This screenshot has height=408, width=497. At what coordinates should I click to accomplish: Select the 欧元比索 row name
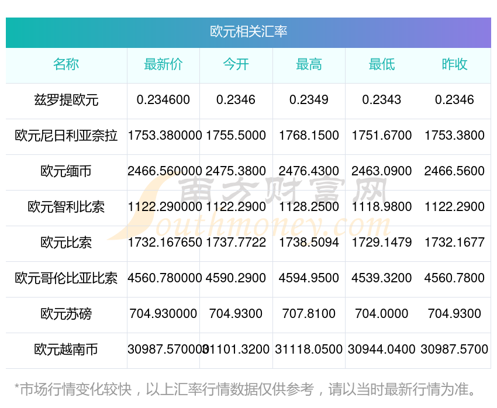coord(66,243)
